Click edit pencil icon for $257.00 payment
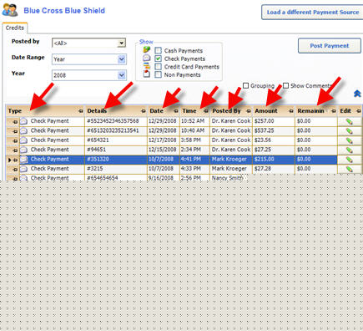This screenshot has height=331, width=363. click(x=350, y=121)
